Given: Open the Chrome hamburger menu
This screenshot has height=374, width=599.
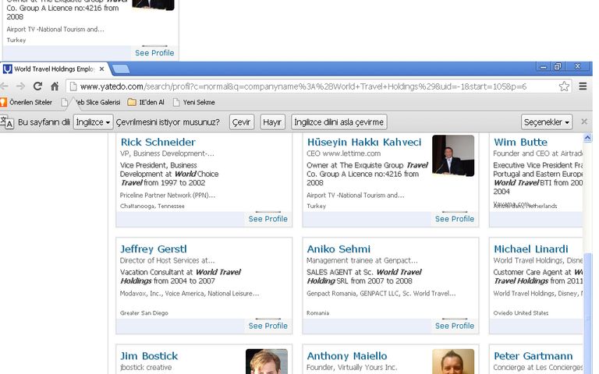Looking at the screenshot, I should coord(583,86).
